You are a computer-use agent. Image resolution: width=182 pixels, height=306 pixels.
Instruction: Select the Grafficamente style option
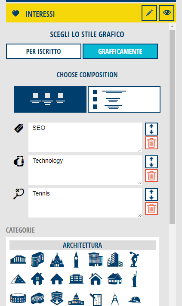pos(120,51)
